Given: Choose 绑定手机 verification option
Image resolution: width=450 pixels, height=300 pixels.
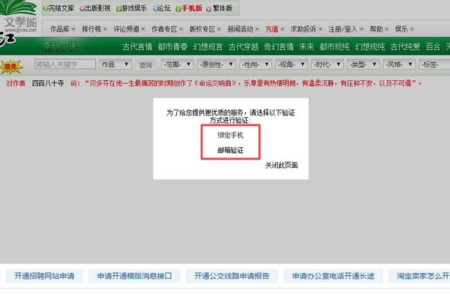Looking at the screenshot, I should coord(230,135).
